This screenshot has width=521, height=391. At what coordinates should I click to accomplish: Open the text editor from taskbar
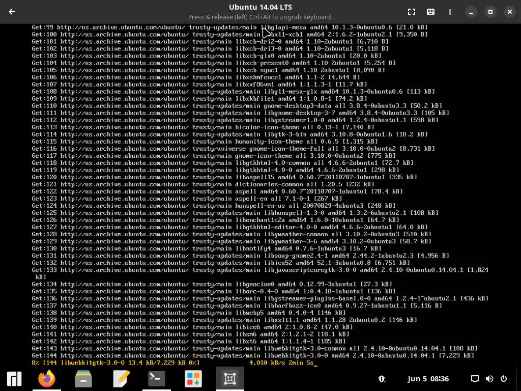120,379
